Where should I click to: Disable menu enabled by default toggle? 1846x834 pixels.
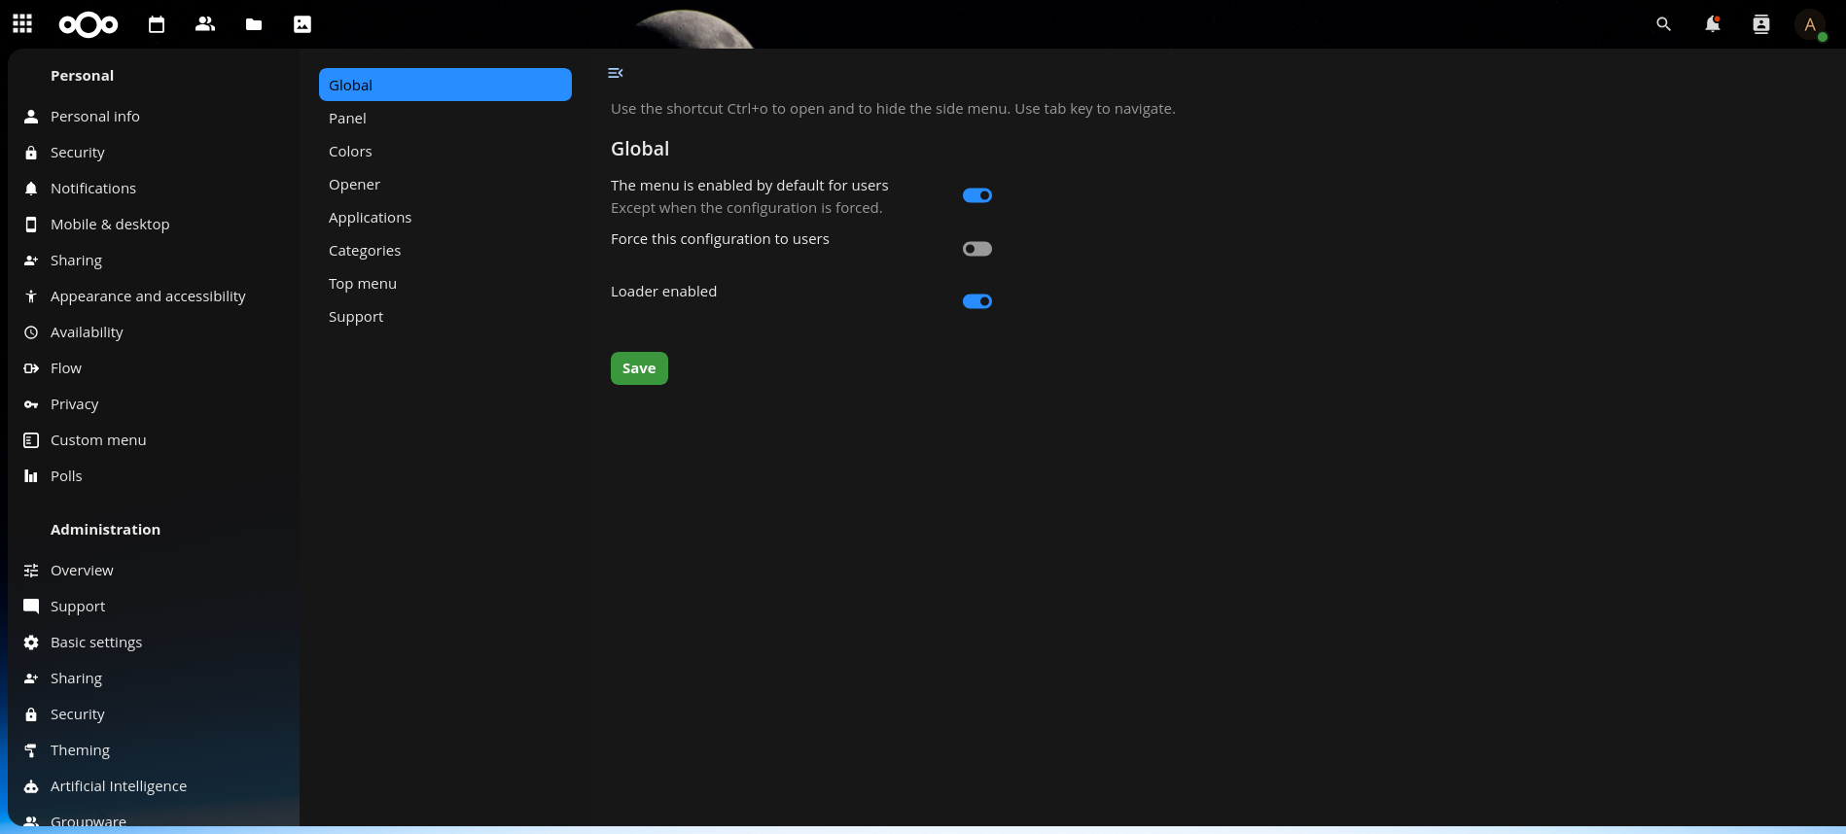(976, 195)
